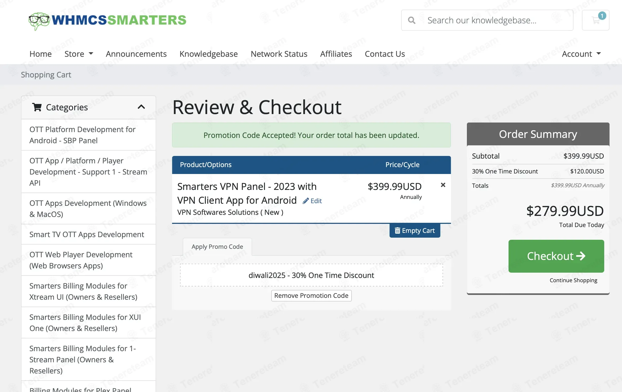Go to the Home page

pyautogui.click(x=41, y=54)
